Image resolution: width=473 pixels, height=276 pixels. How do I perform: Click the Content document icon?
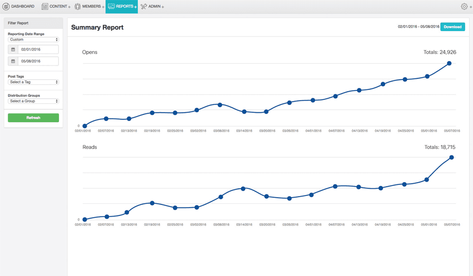point(44,7)
